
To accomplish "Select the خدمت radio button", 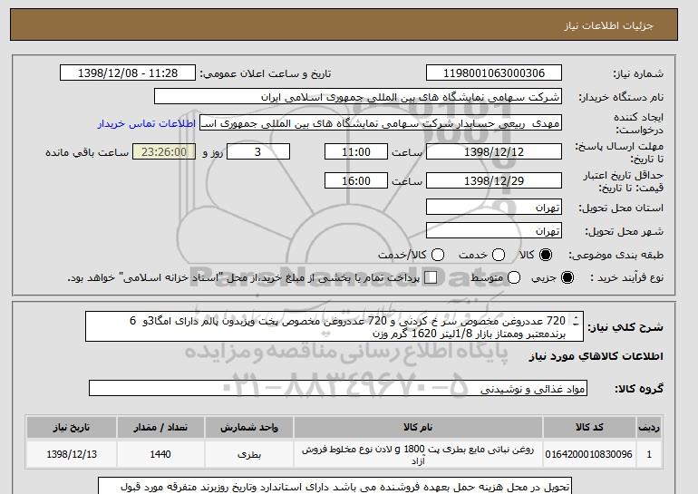I will pyautogui.click(x=499, y=255).
